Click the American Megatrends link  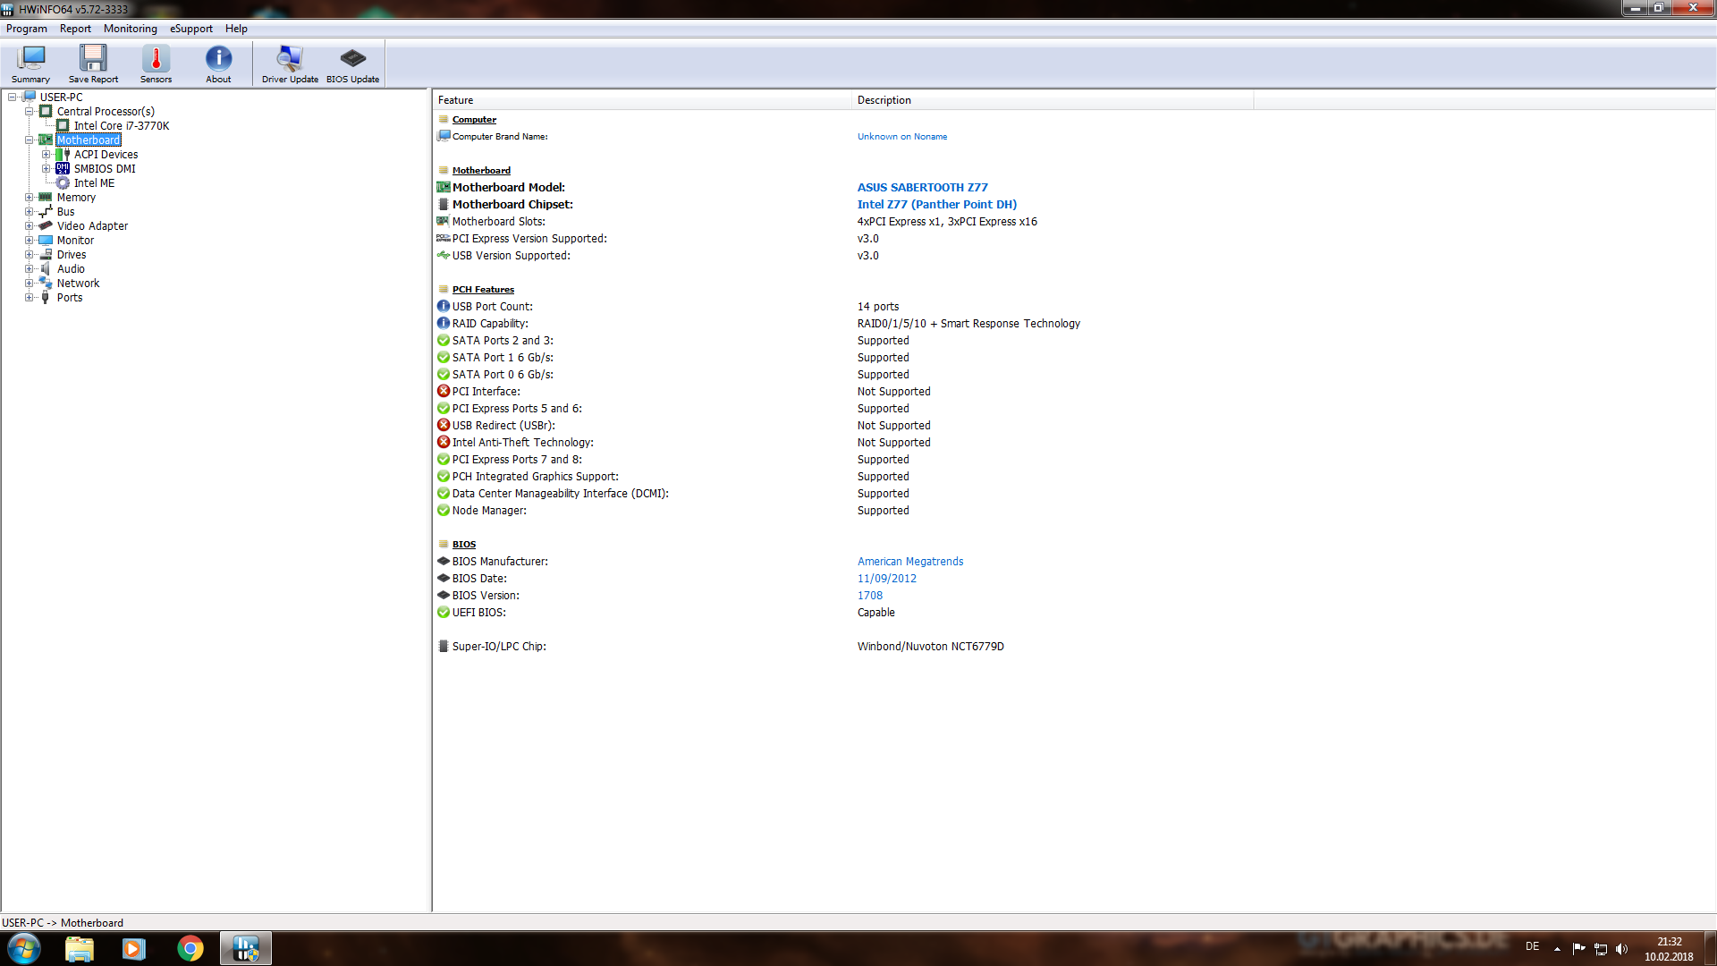point(909,562)
